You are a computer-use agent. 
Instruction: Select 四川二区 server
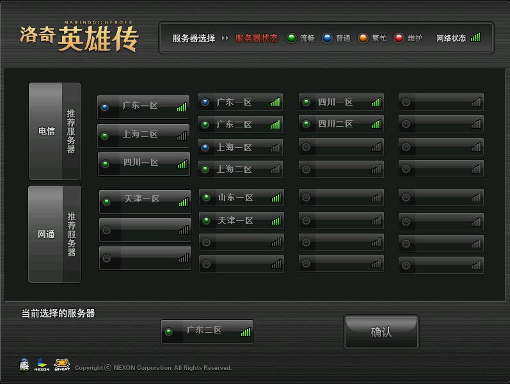click(341, 124)
